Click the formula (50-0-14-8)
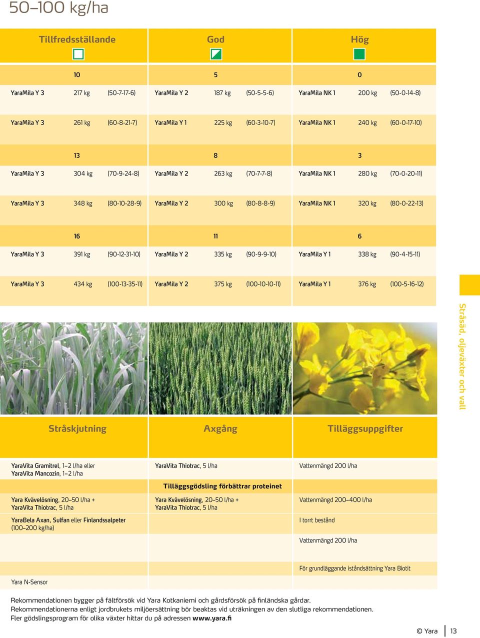The width and height of the screenshot is (480, 638). (x=405, y=93)
